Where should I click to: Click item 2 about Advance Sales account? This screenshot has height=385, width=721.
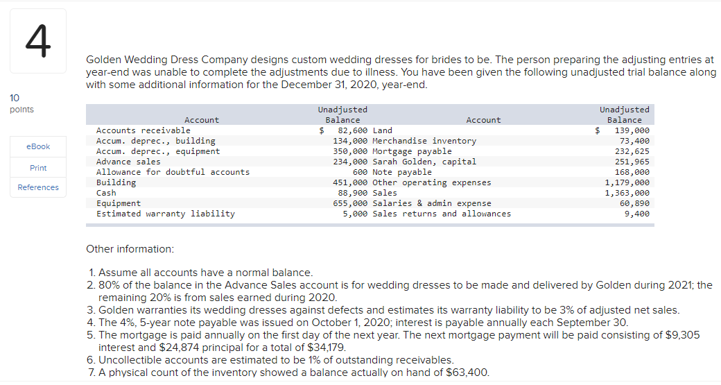pos(399,291)
